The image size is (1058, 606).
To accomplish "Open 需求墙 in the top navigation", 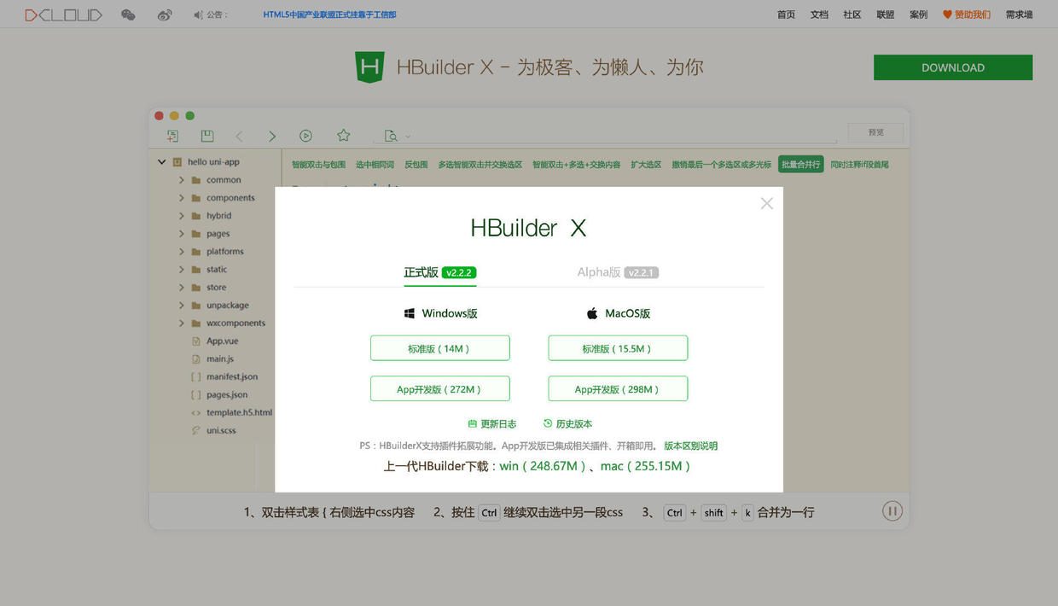I will 1019,15.
